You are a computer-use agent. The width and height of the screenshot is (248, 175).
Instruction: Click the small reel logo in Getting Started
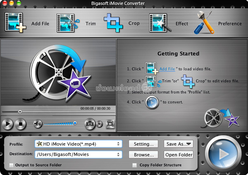tap(220, 118)
